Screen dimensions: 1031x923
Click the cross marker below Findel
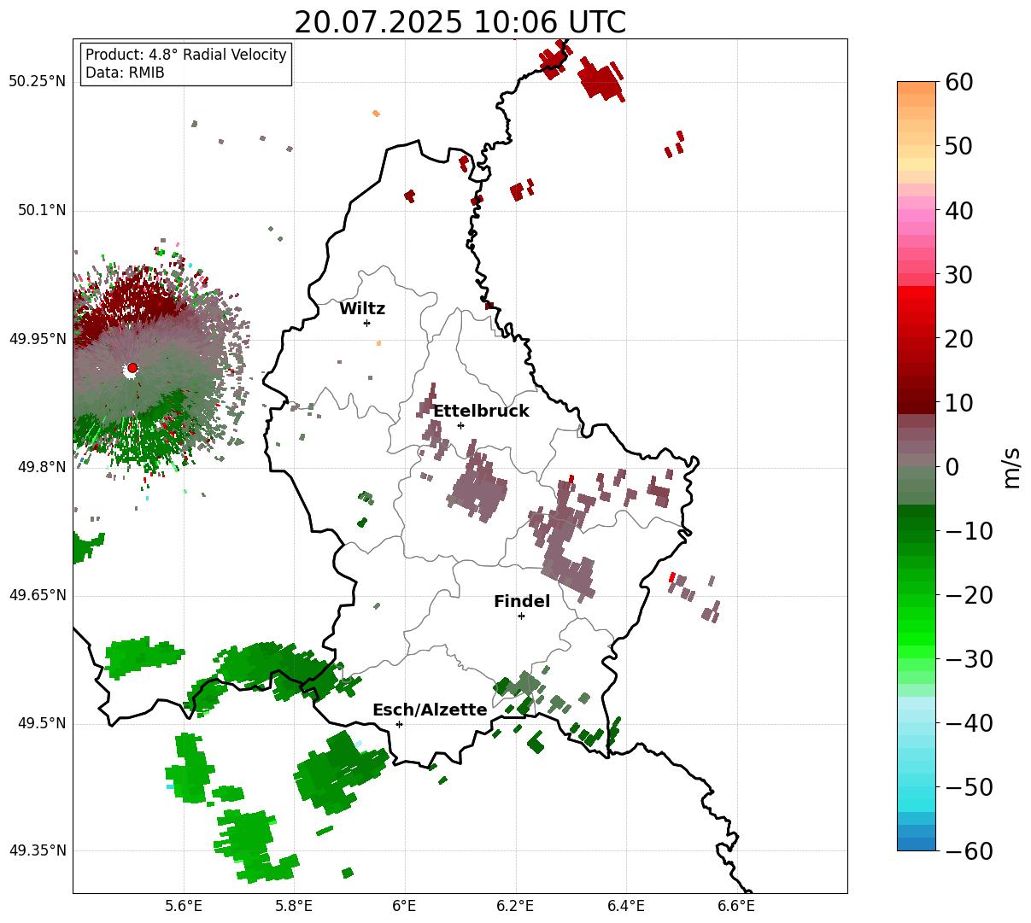pyautogui.click(x=521, y=616)
